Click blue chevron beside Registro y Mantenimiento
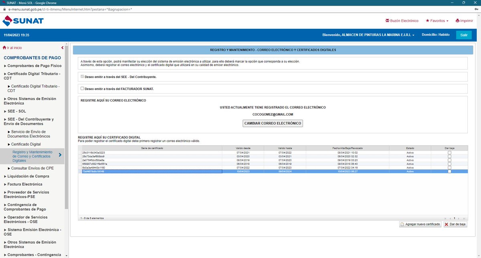Image resolution: width=481 pixels, height=258 pixels. point(60,155)
